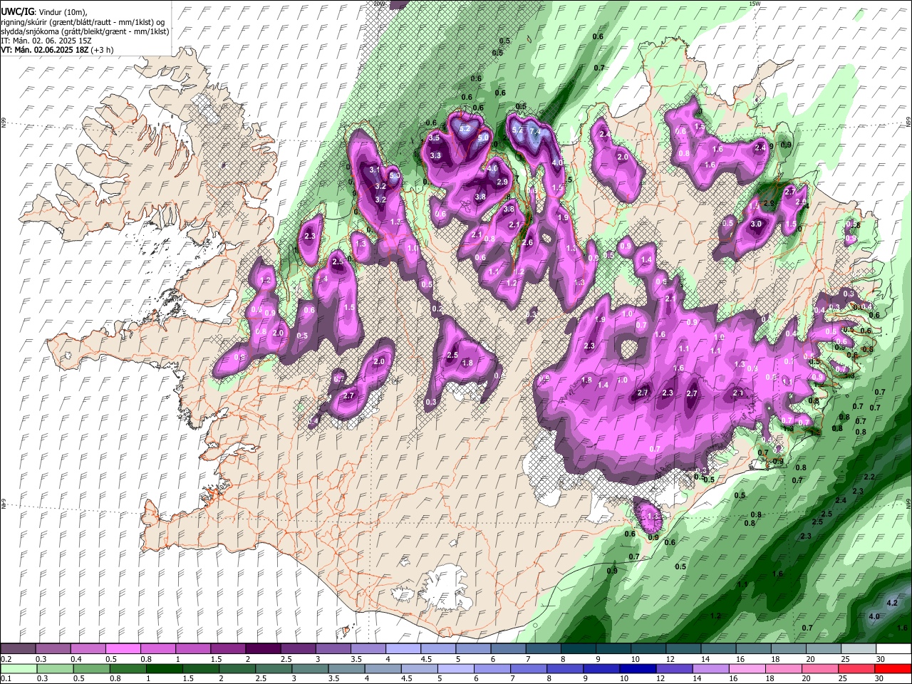
Task: Click the 3.5 precipitation value on map
Action: [x=434, y=138]
